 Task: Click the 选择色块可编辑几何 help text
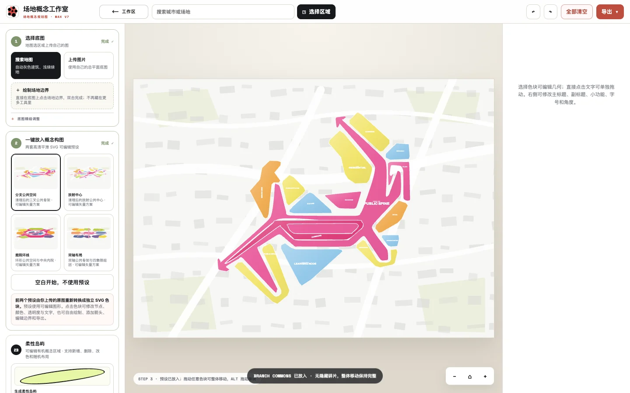(x=566, y=94)
